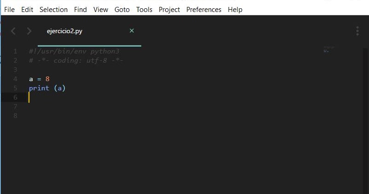The image size is (369, 194).
Task: Open the Find menu
Action: pos(80,9)
